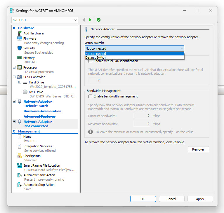Tick Enable bandwidth management checkbox
Screen dimensions: 224x213
pos(90,96)
